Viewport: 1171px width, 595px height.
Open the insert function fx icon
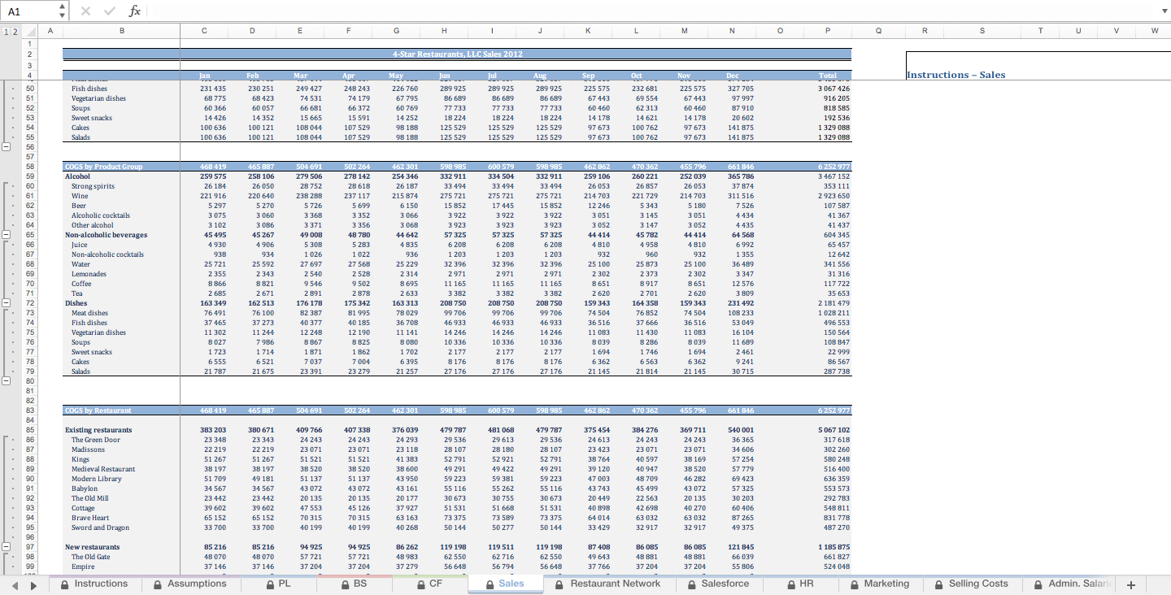coord(135,11)
